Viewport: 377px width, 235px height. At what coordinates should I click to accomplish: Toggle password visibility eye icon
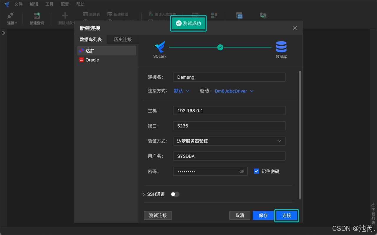tap(242, 171)
